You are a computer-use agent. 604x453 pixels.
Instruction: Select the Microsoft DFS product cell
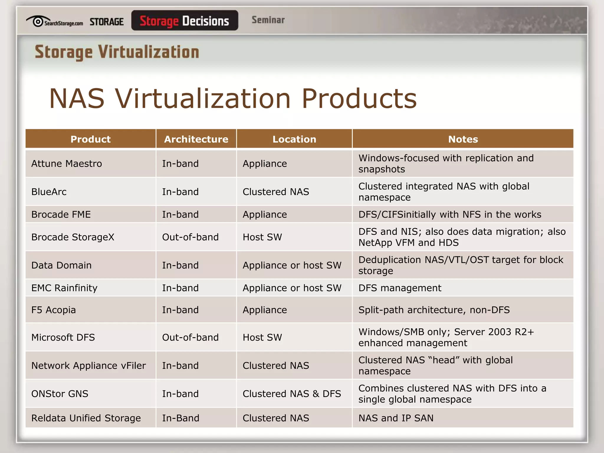coord(91,337)
